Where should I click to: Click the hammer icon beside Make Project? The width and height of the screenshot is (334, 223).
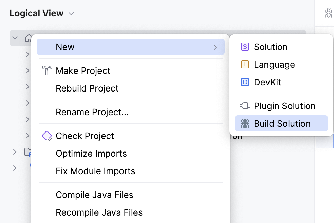coord(47,70)
